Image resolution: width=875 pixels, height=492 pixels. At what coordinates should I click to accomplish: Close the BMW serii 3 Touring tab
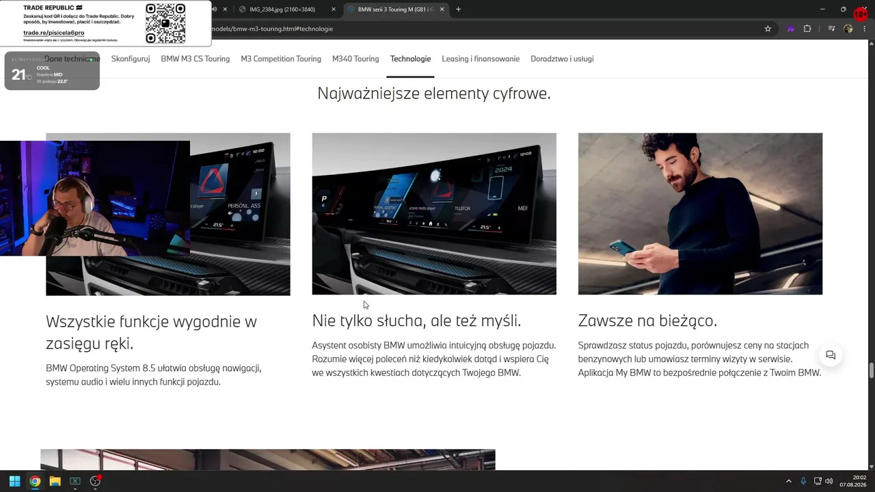click(442, 10)
